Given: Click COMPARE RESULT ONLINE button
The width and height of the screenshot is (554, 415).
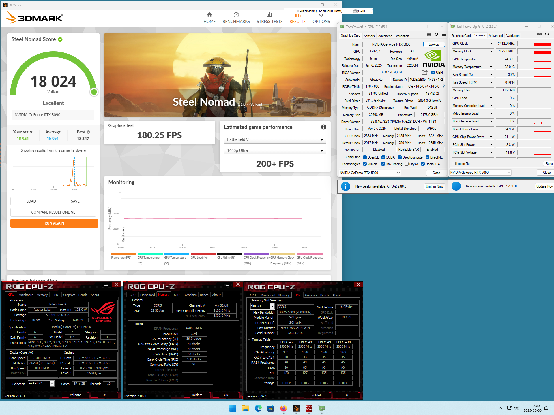Looking at the screenshot, I should click(53, 212).
